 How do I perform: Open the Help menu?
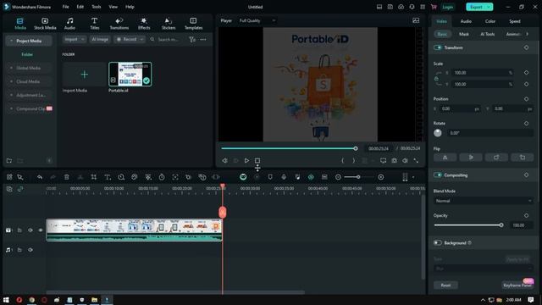(130, 7)
